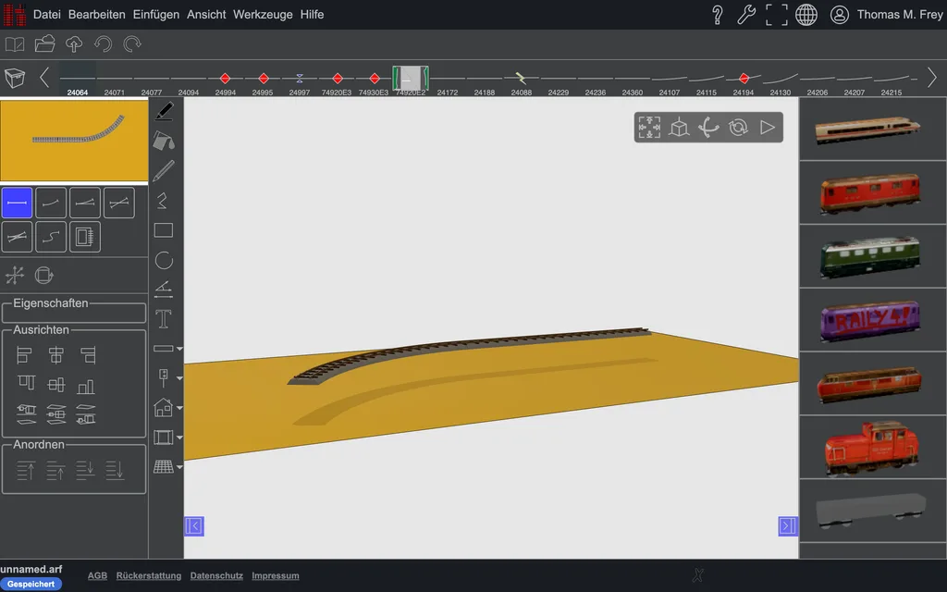Open the Impressum link
Screen dimensions: 947x592
(276, 575)
